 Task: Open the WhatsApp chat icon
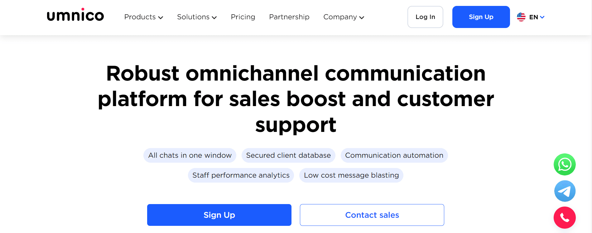565,164
